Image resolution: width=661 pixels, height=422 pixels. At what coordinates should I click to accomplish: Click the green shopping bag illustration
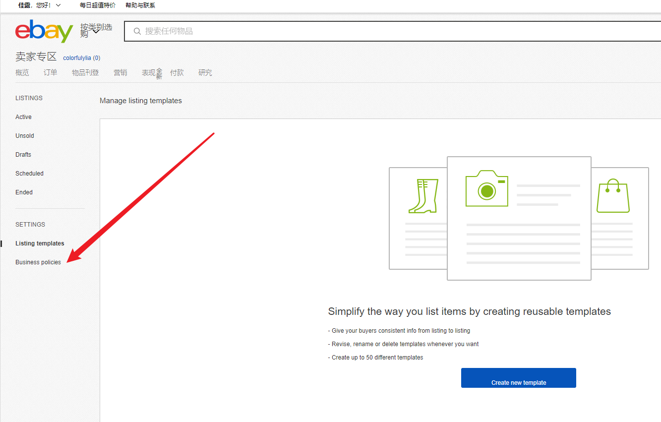(613, 196)
